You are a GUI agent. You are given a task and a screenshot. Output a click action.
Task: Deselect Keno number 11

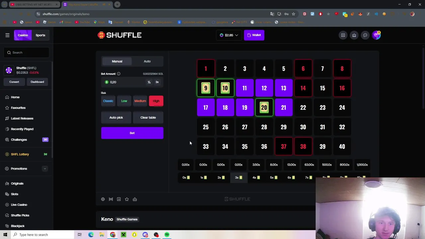coord(245,88)
